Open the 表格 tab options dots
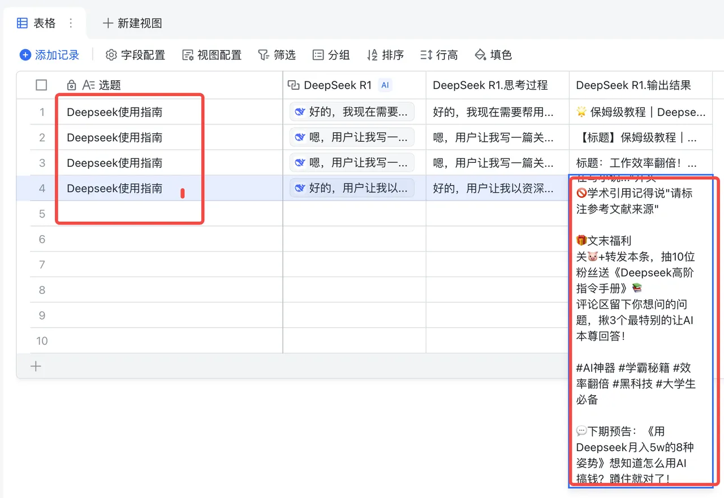The width and height of the screenshot is (724, 498). [x=71, y=23]
